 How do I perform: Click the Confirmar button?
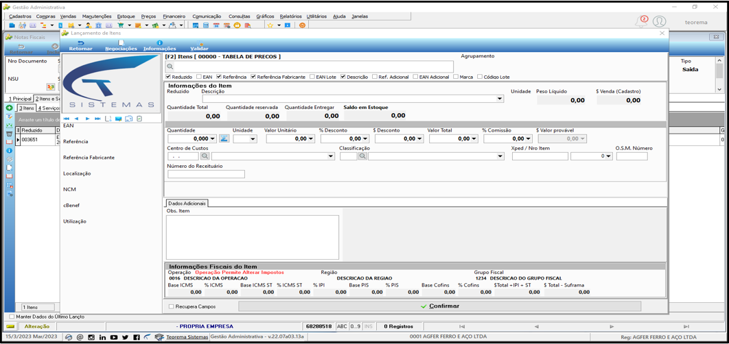[439, 306]
